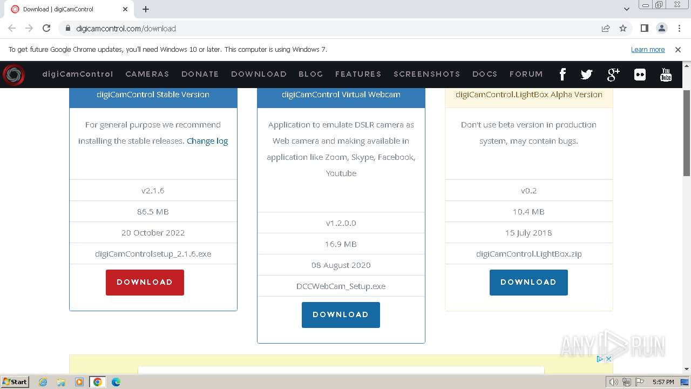Open Chrome three-dot menu
691x389 pixels.
[679, 28]
